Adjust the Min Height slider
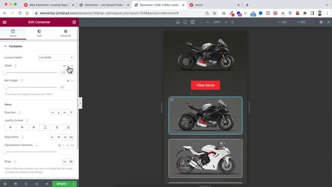Viewport: 332px width, 187px height. pyautogui.click(x=31, y=87)
